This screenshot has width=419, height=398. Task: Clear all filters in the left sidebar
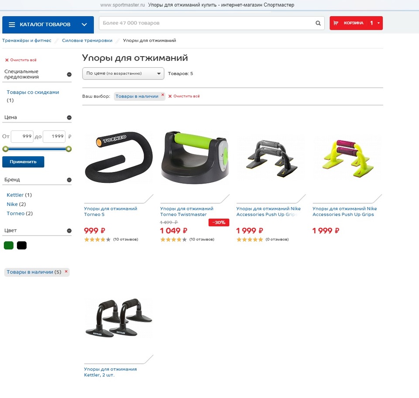[x=21, y=60]
